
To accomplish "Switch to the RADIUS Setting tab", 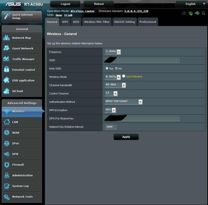I will pos(124,22).
